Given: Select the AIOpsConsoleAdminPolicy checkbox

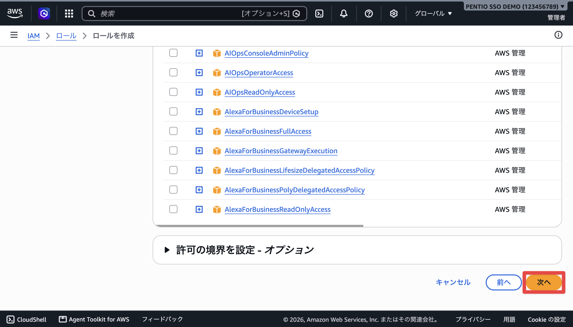Looking at the screenshot, I should pos(173,53).
